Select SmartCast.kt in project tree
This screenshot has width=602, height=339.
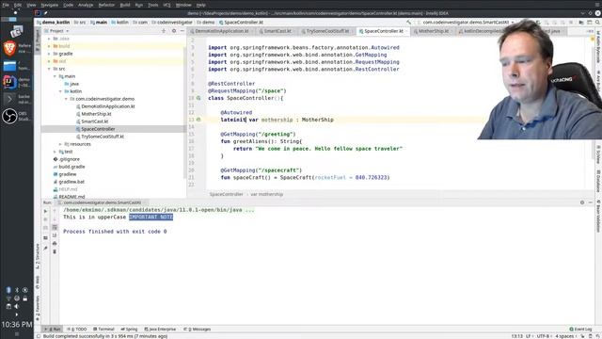[94, 121]
